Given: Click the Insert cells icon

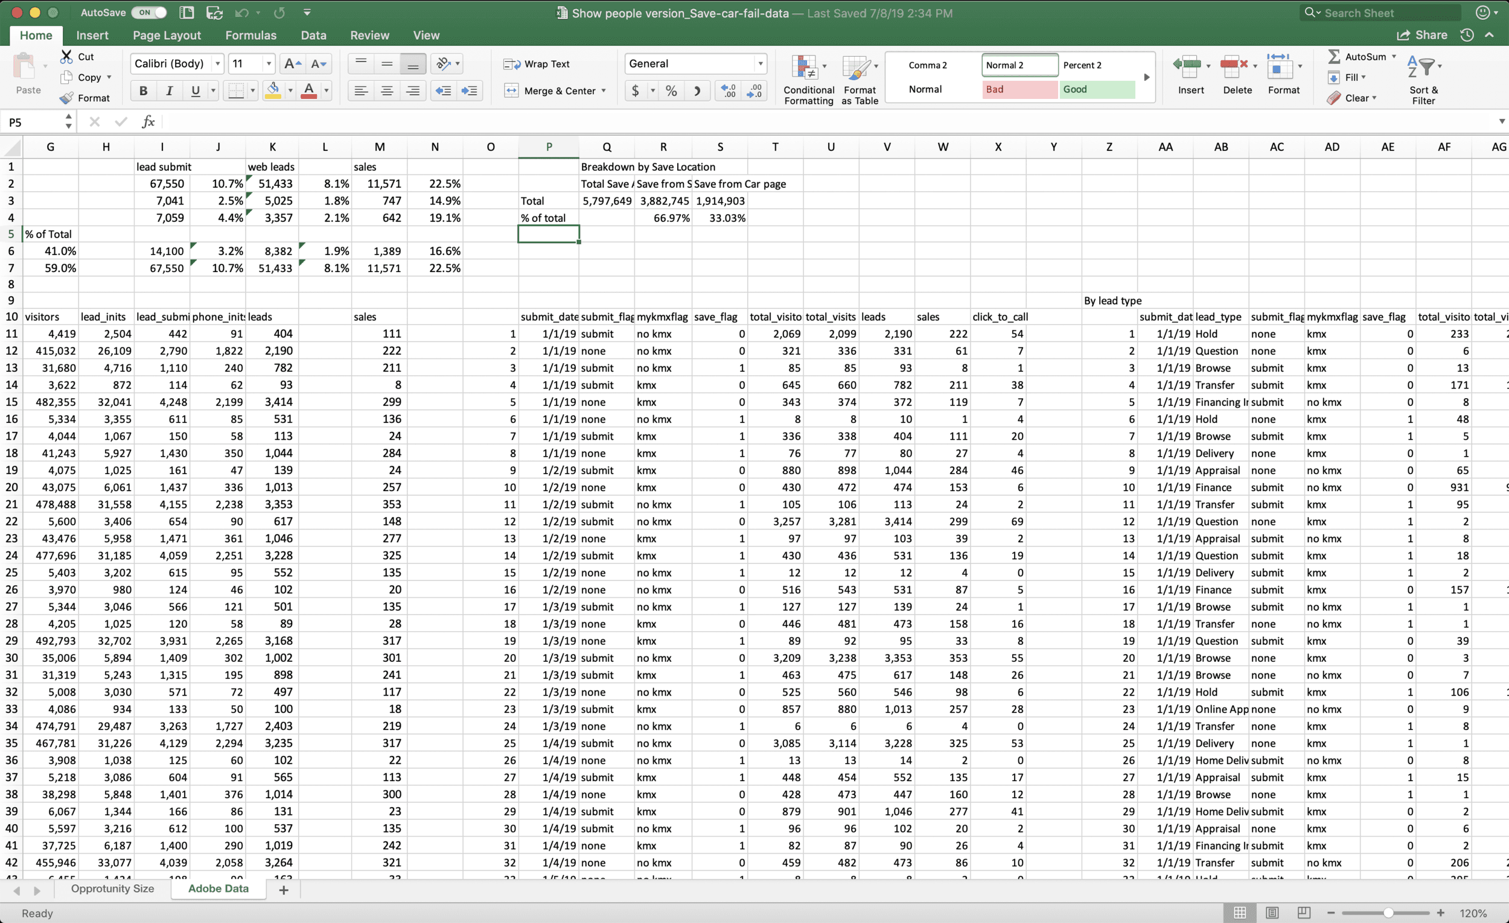Looking at the screenshot, I should 1187,66.
